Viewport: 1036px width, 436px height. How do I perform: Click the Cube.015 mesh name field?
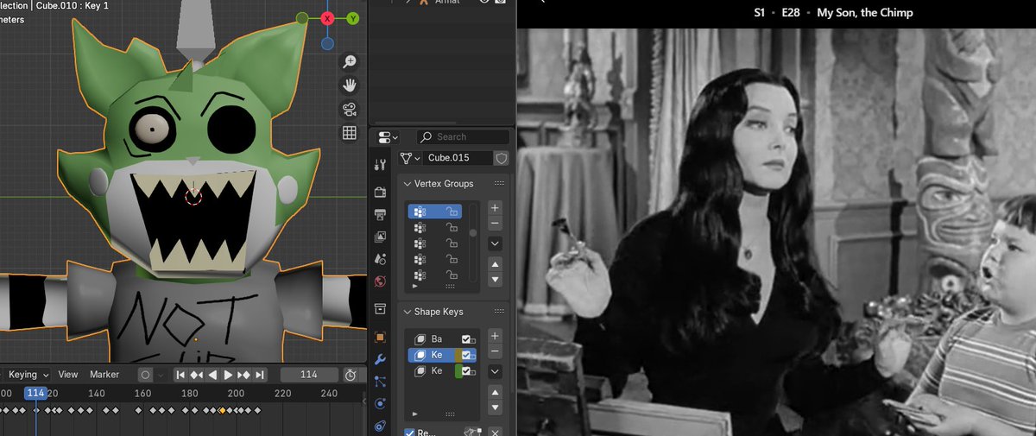click(458, 158)
